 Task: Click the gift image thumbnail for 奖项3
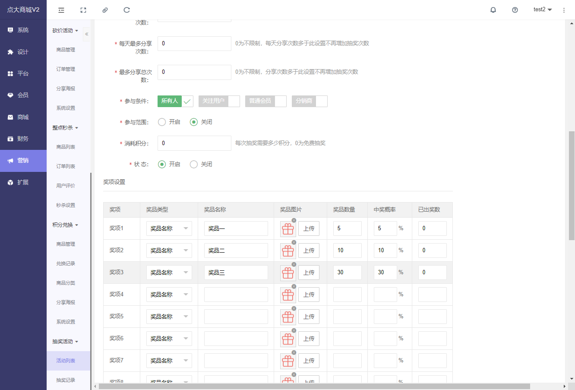coord(288,273)
